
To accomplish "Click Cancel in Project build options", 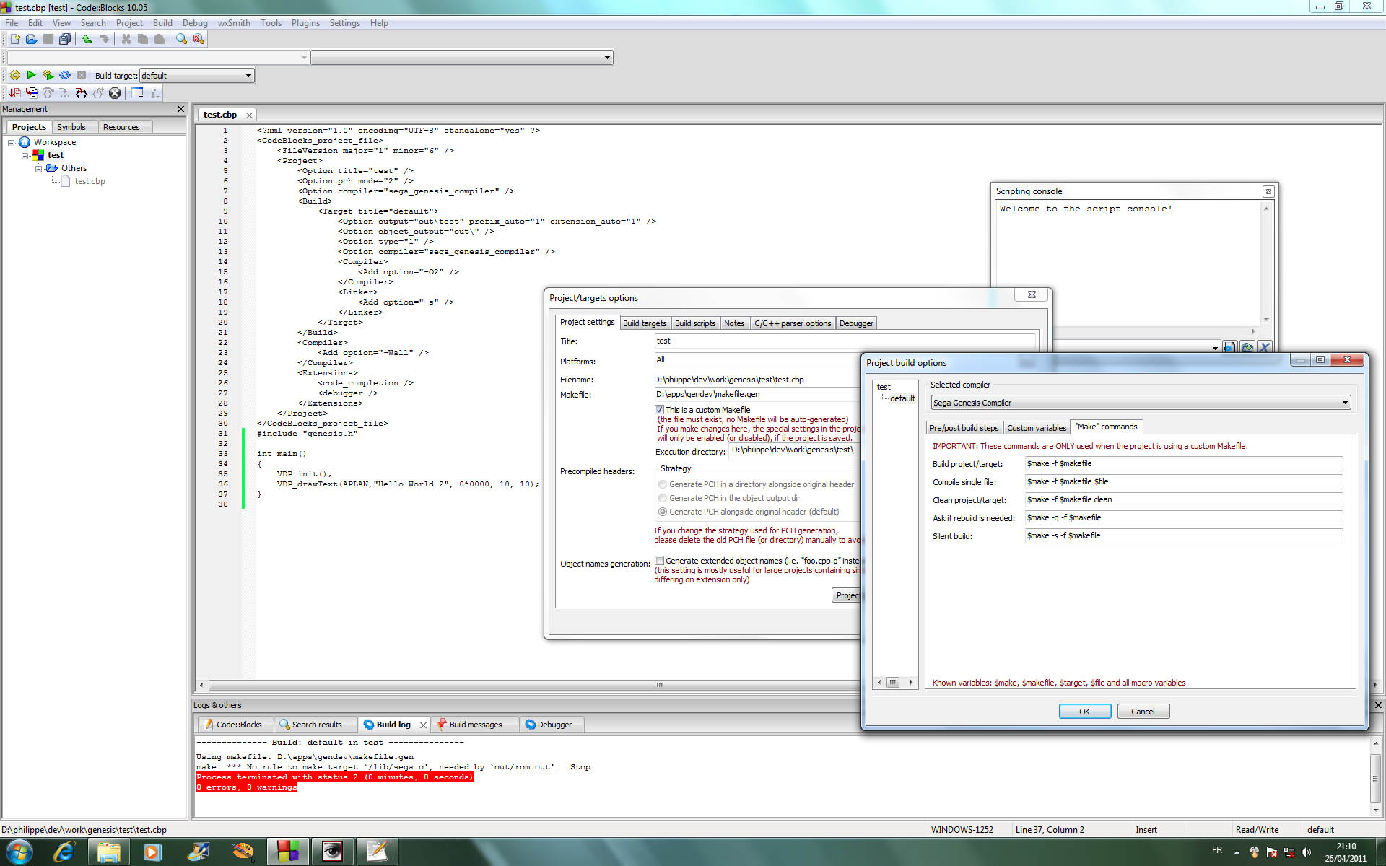I will pos(1143,712).
